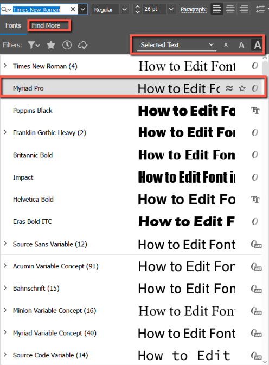Align paragraph right

pyautogui.click(x=244, y=9)
